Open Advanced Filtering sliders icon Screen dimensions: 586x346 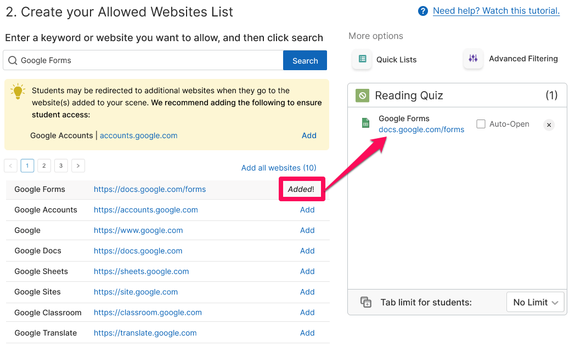(473, 58)
